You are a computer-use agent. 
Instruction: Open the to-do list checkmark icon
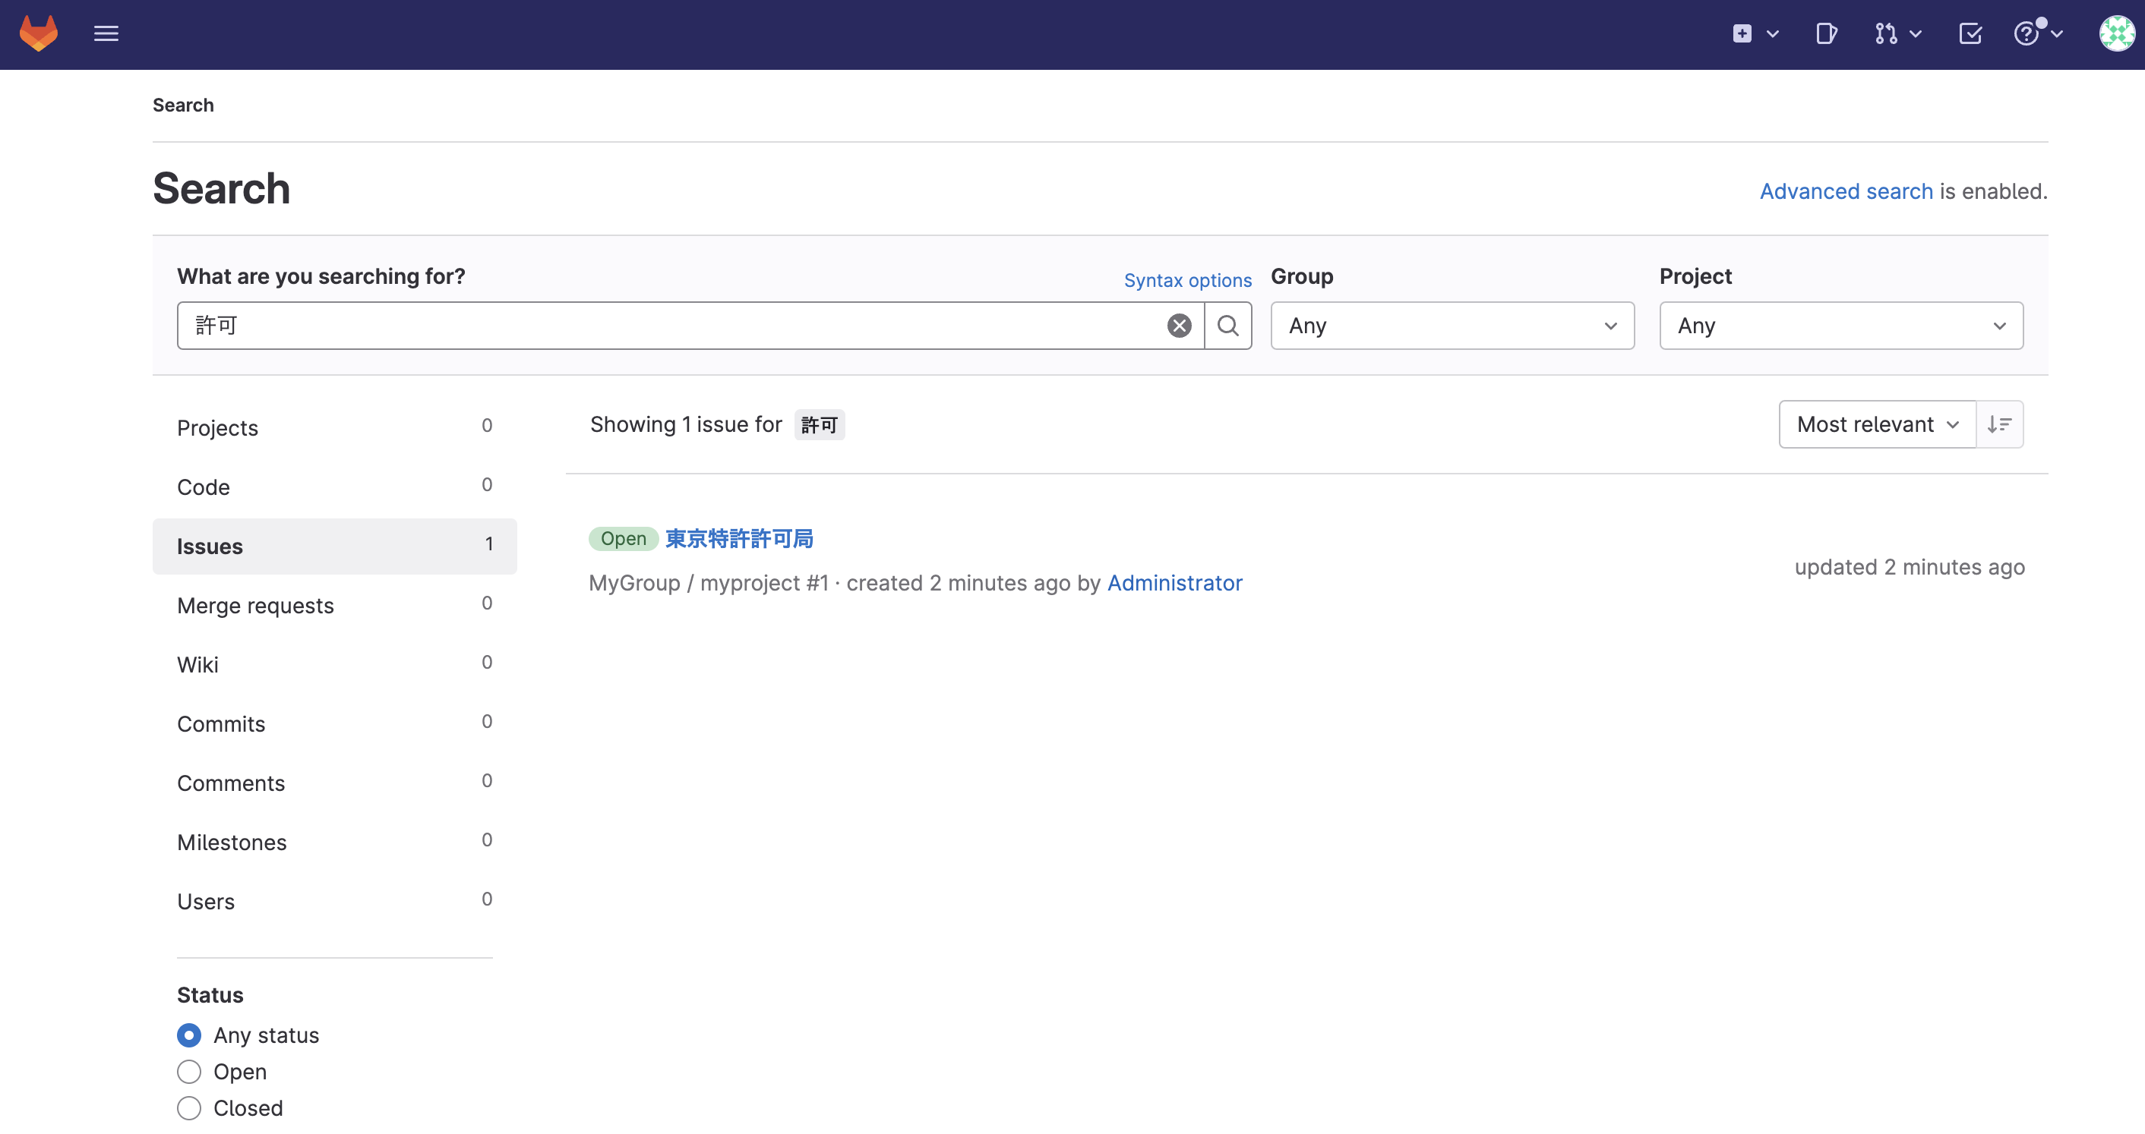click(1970, 34)
